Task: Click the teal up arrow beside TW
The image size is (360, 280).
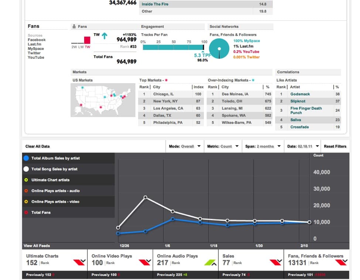Action: click(x=104, y=35)
